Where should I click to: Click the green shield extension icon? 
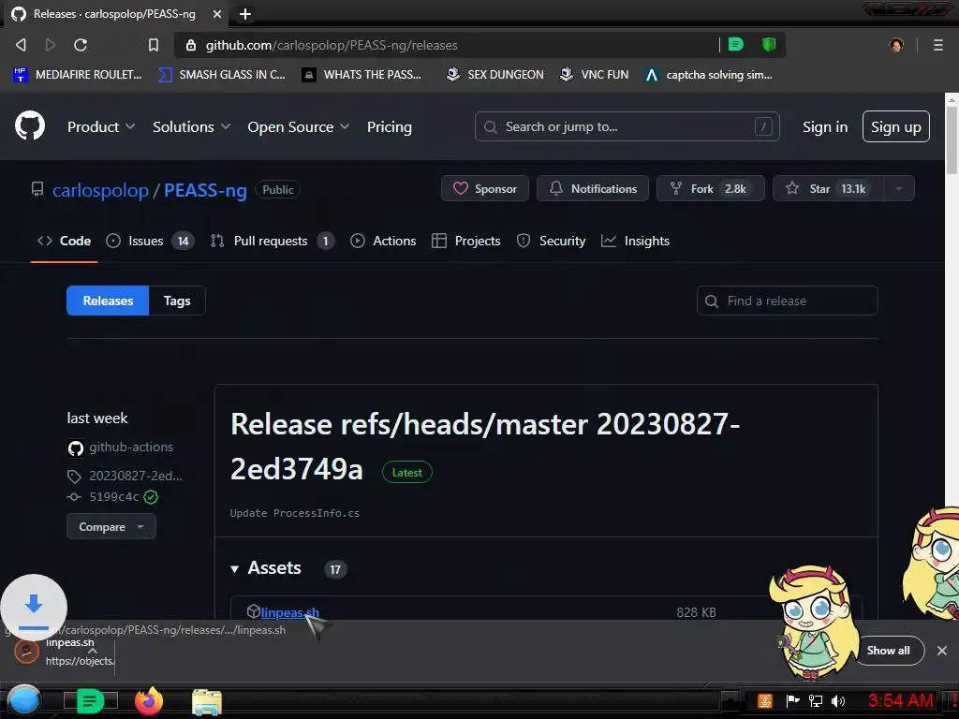pos(769,44)
